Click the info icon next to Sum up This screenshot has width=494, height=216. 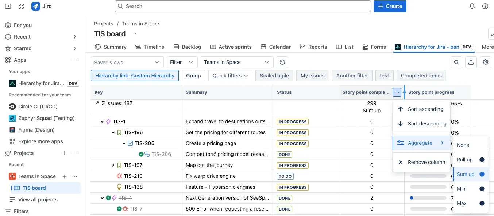[482, 174]
